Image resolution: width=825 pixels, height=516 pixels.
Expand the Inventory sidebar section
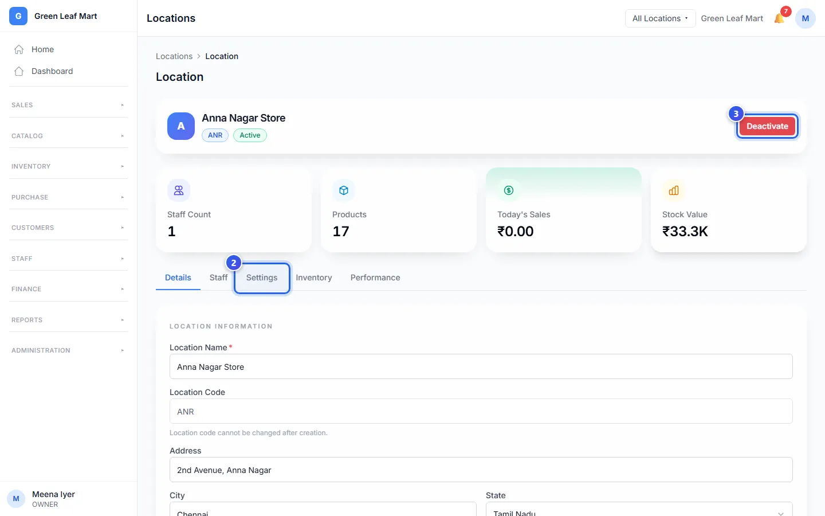pos(69,166)
